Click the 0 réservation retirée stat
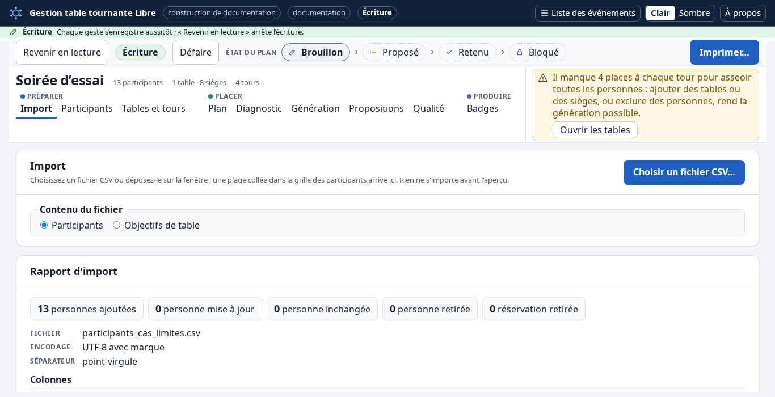Screen dimensions: 775x397 pos(534,309)
